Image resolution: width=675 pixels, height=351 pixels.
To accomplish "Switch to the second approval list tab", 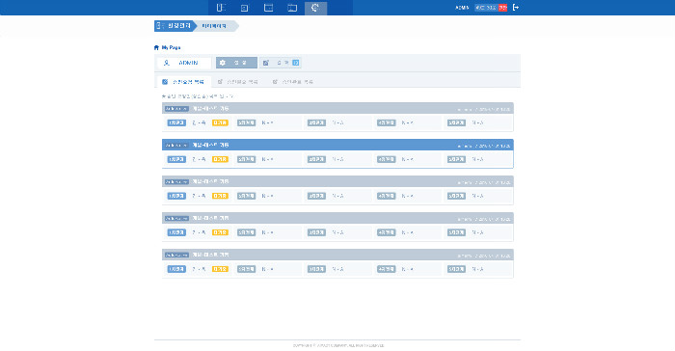I will point(238,81).
